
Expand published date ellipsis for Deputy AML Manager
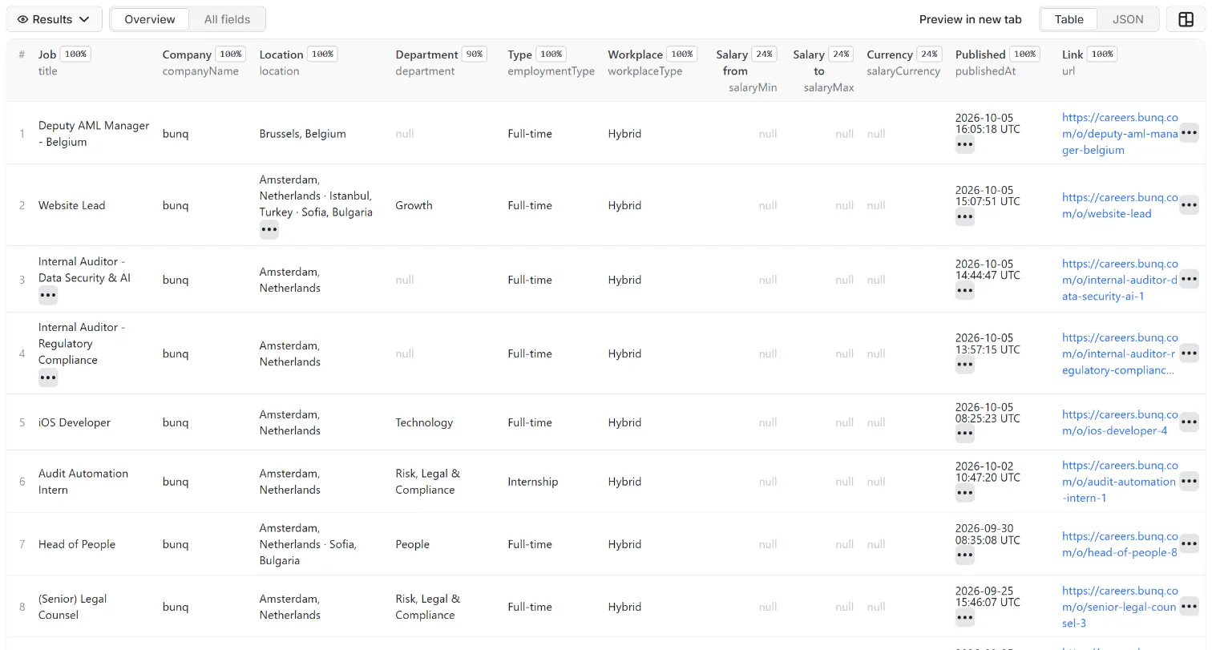pos(965,145)
